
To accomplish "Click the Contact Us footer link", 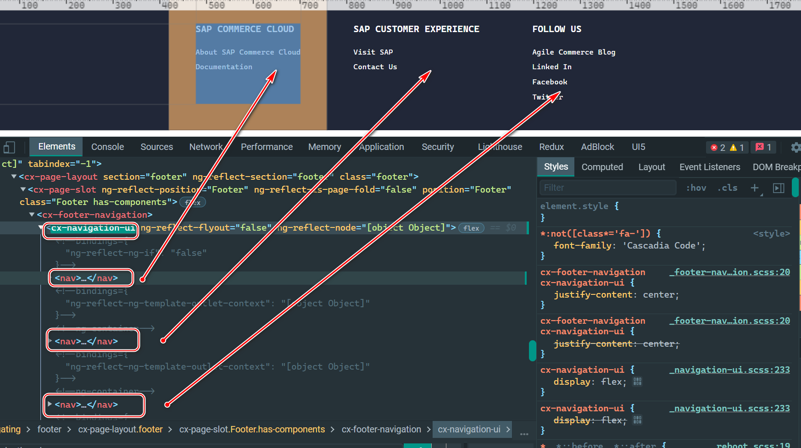I will tap(375, 67).
